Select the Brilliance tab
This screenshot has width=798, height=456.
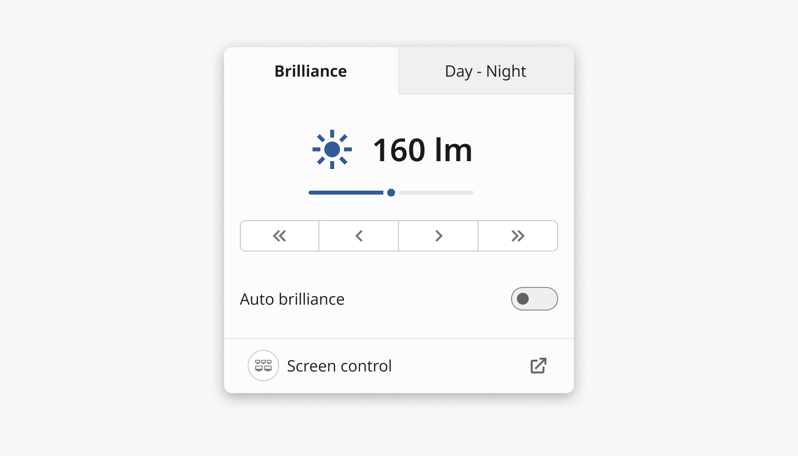pos(311,71)
